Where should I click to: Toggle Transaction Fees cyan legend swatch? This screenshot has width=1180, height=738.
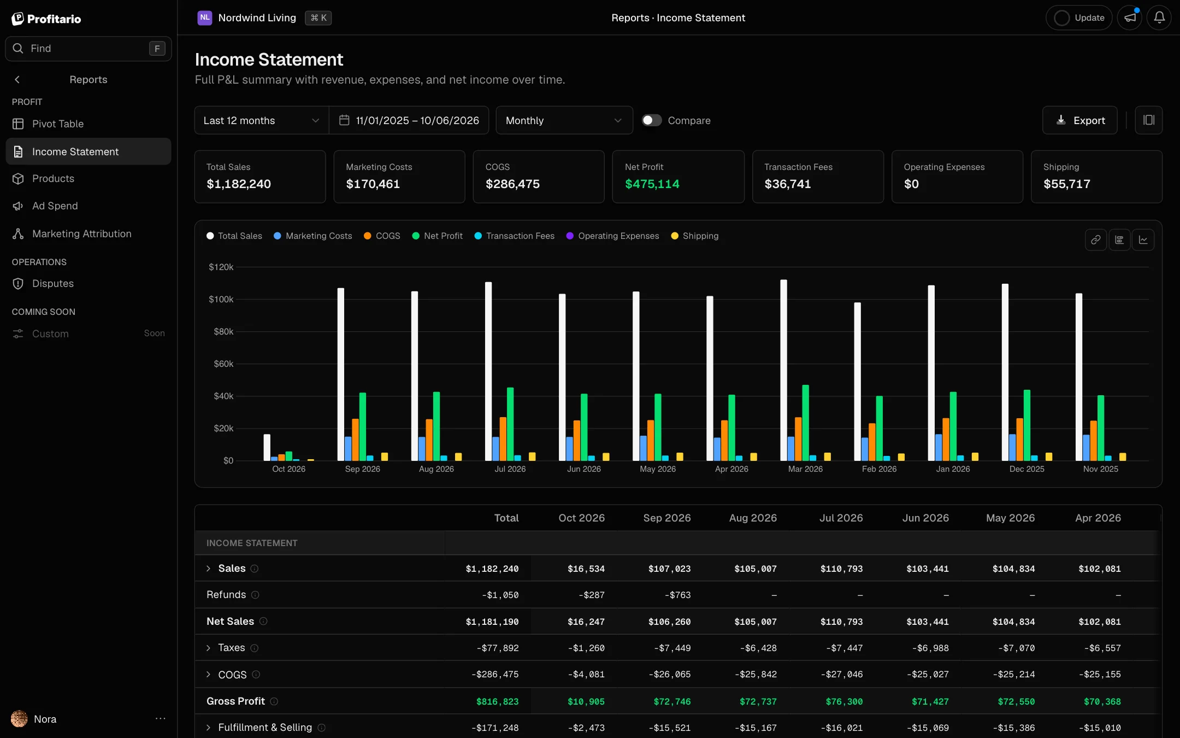pyautogui.click(x=478, y=236)
